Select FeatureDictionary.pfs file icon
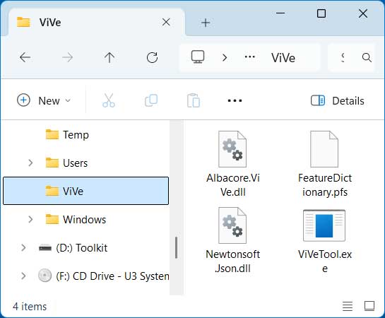385x318 pixels. [324, 149]
